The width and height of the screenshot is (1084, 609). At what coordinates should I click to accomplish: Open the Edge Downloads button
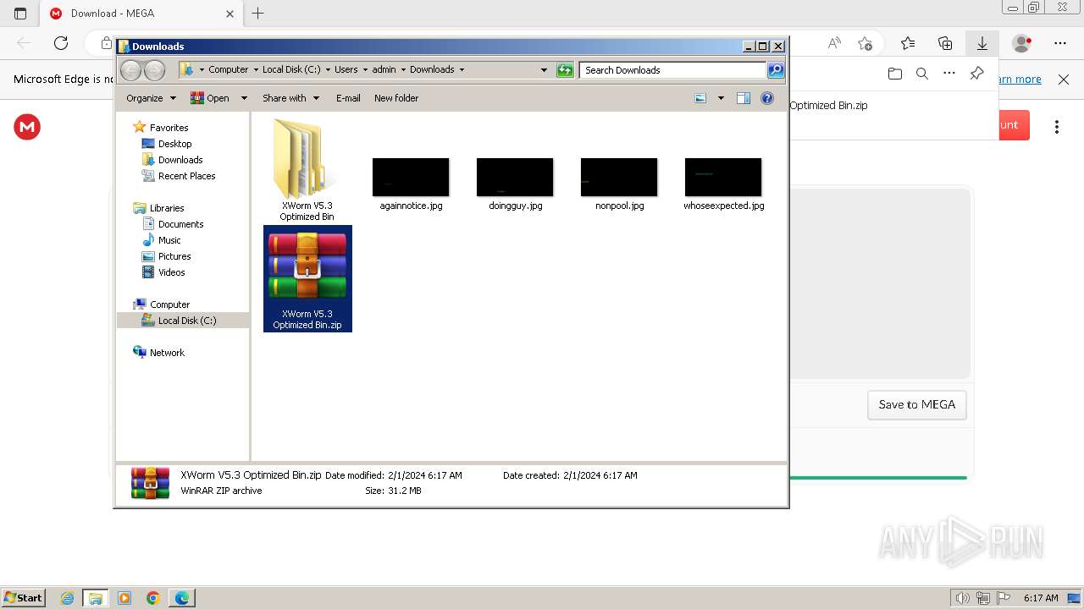click(982, 43)
